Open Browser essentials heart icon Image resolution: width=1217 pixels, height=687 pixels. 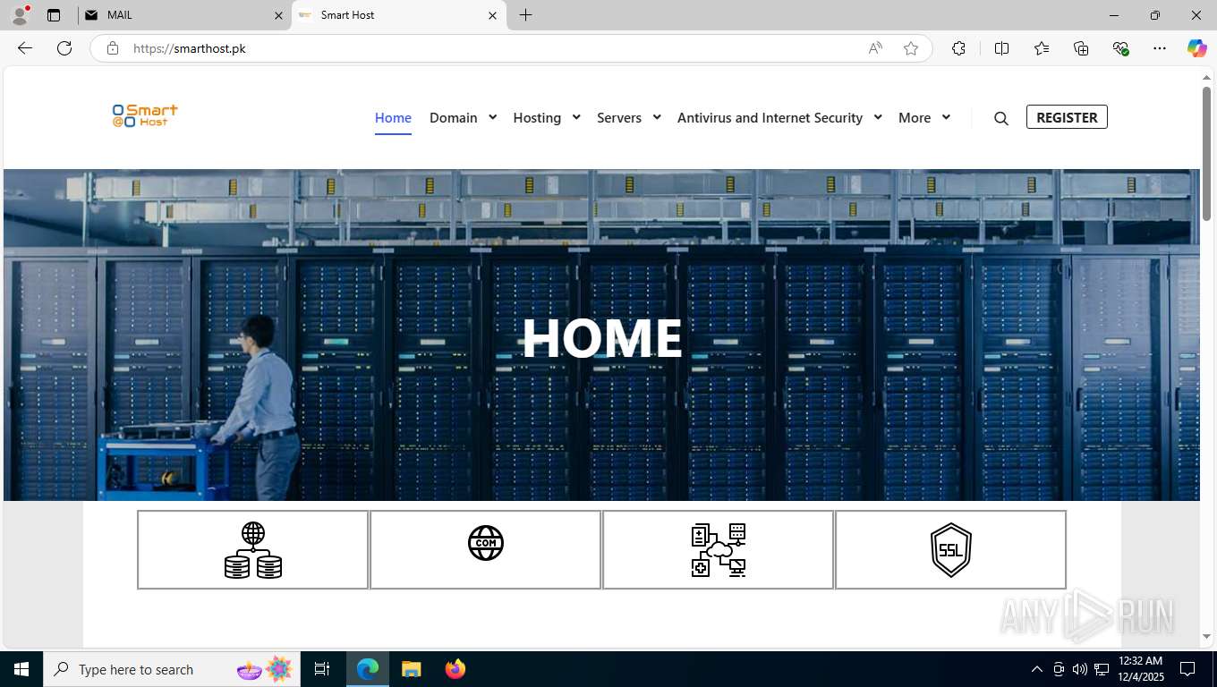tap(1120, 48)
